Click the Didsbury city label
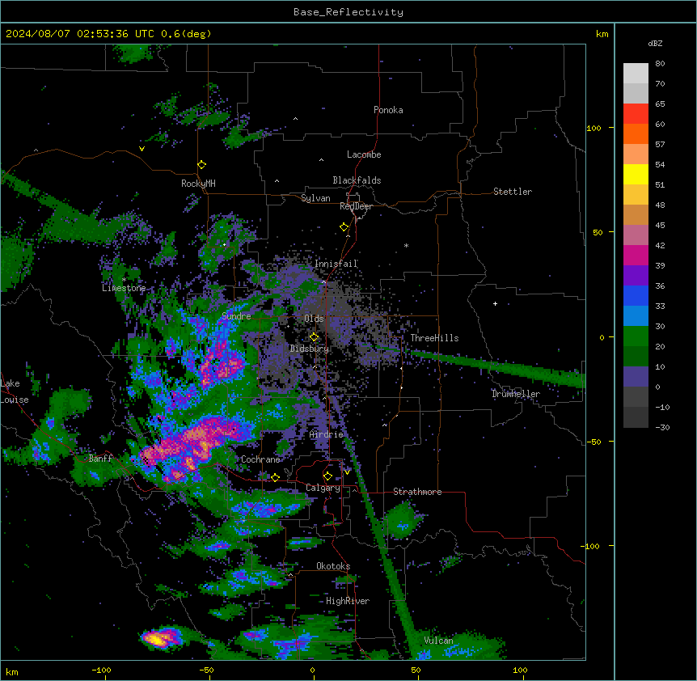Viewport: 697px width, 681px height. coord(310,349)
